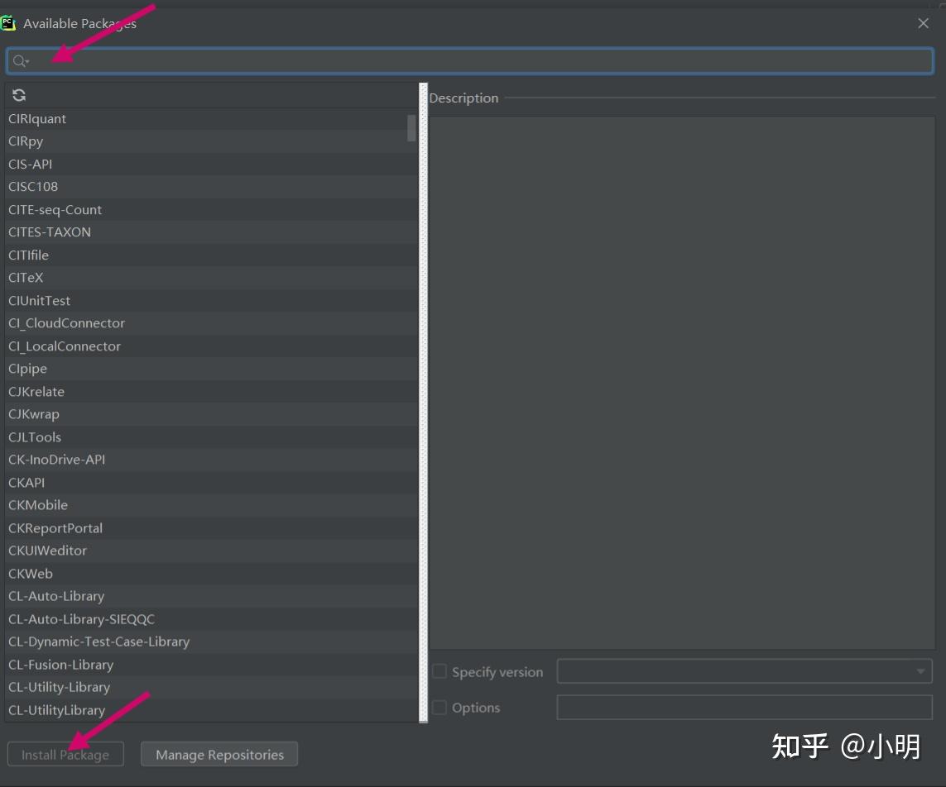946x787 pixels.
Task: Click the PyCharm logo icon in title bar
Action: coord(7,23)
